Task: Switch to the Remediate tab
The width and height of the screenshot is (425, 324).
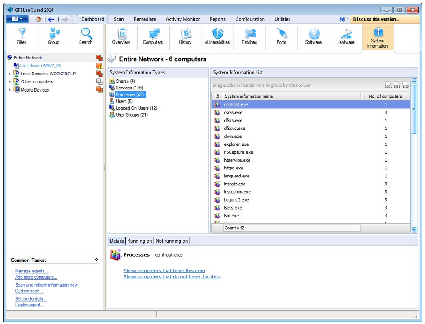Action: (145, 19)
